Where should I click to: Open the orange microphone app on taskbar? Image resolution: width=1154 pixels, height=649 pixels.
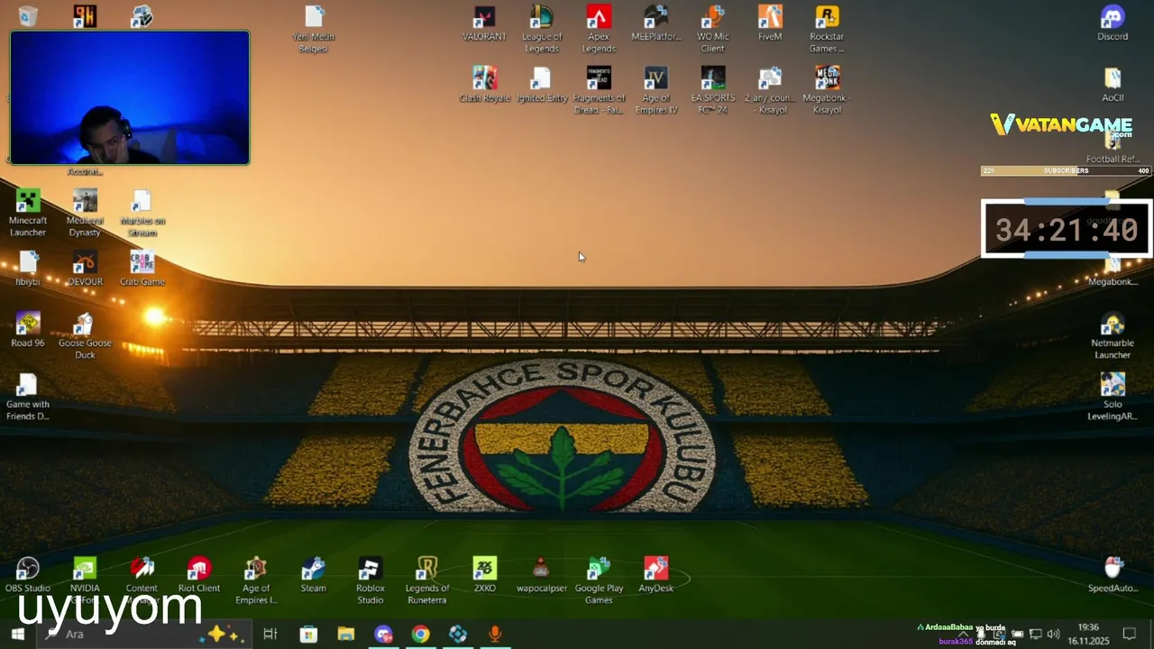point(494,635)
